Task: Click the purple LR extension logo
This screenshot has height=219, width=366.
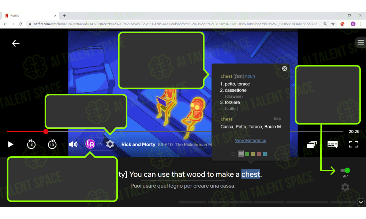Action: click(90, 144)
